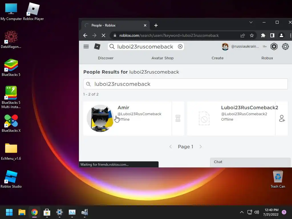The image size is (292, 219).
Task: Bookmark this tab with the star icon
Action: pyautogui.click(x=252, y=35)
